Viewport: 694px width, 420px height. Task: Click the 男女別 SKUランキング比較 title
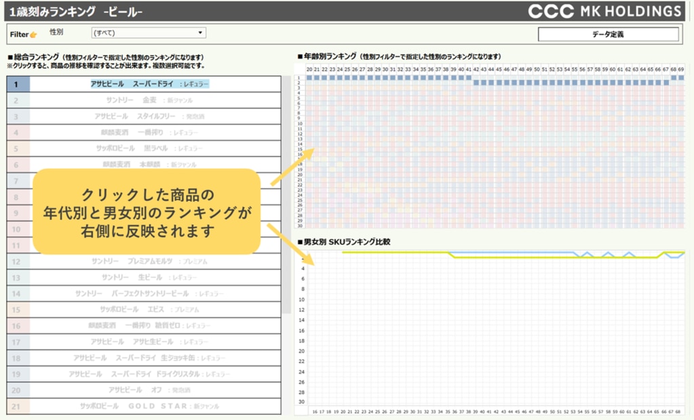click(344, 242)
